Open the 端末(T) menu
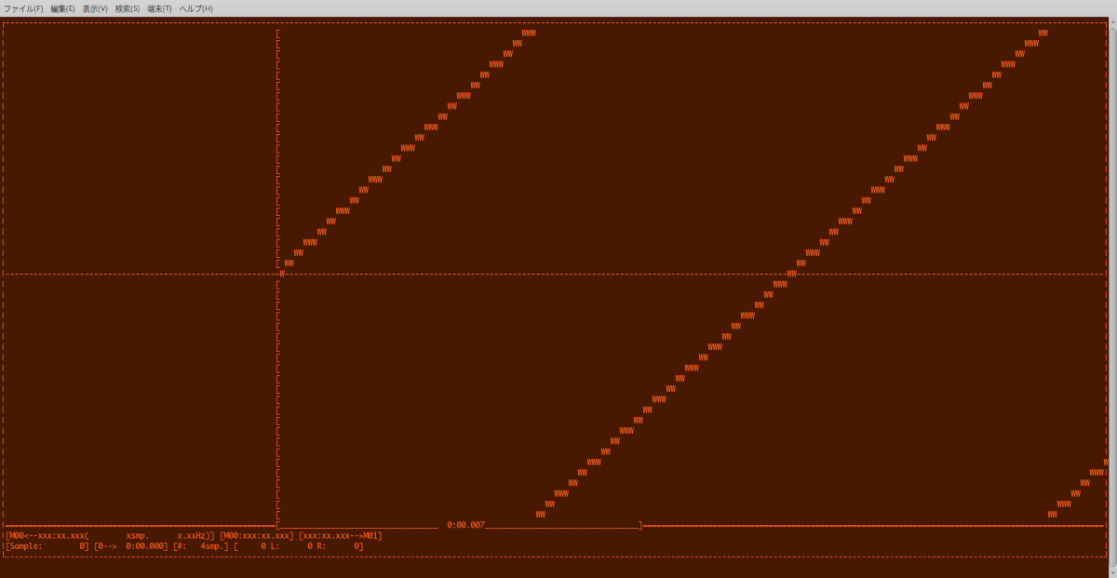The height and width of the screenshot is (578, 1117). coord(159,8)
